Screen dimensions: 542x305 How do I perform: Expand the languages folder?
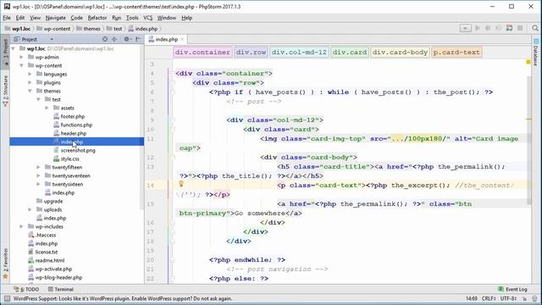tap(30, 74)
